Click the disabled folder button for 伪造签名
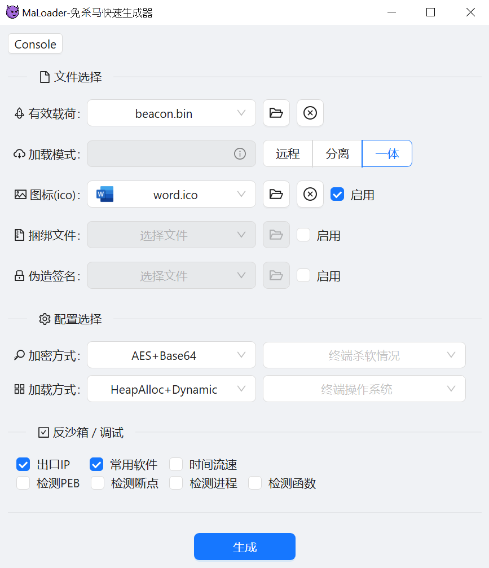The width and height of the screenshot is (489, 568). click(x=276, y=275)
